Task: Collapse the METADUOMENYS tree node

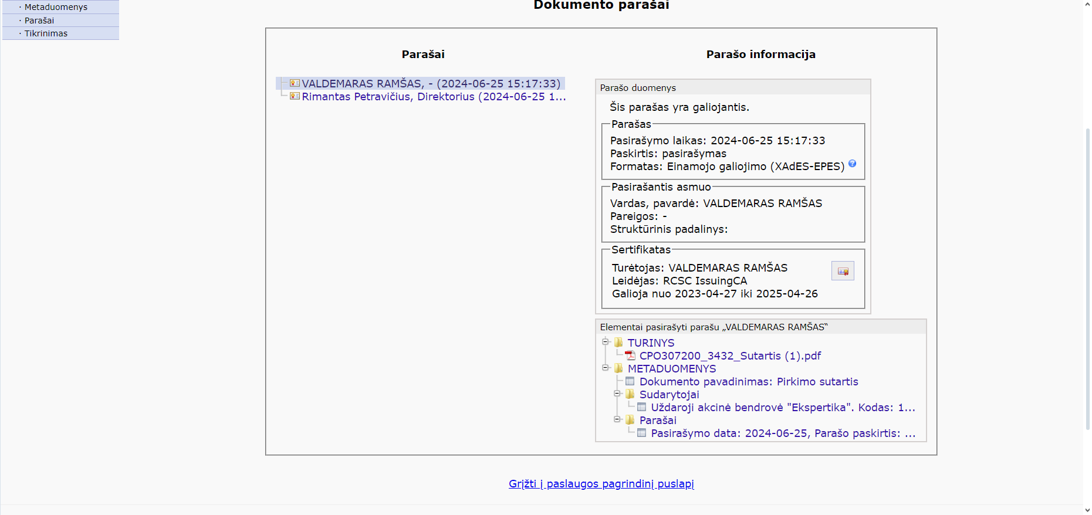Action: coord(606,368)
